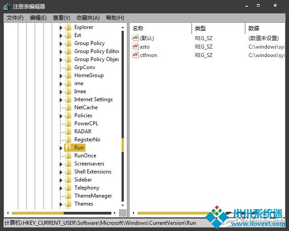
Task: Click the NetCache folder icon
Action: [69, 107]
